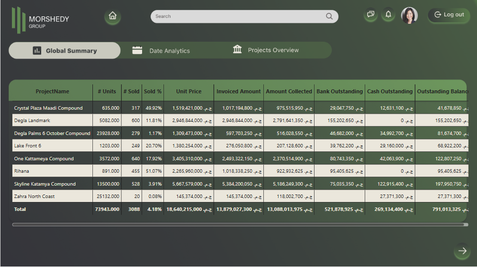This screenshot has height=267, width=477.
Task: Click amount collected 118,002,700
Action: [294, 197]
